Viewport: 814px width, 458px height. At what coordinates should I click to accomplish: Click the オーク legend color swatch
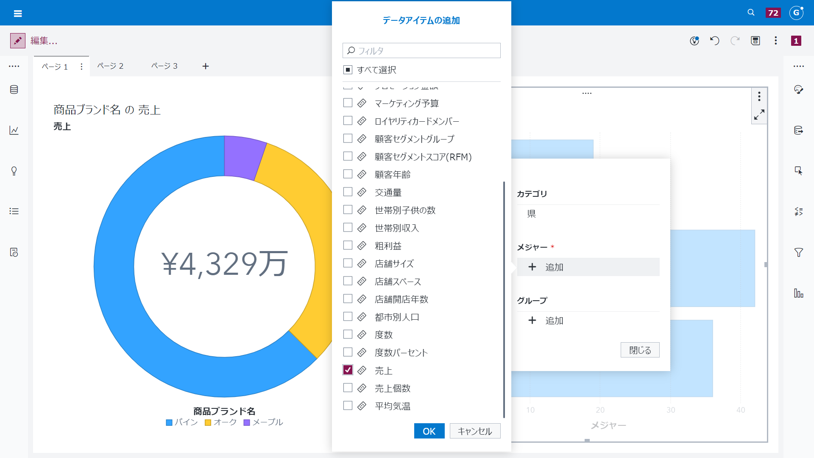[x=208, y=422]
